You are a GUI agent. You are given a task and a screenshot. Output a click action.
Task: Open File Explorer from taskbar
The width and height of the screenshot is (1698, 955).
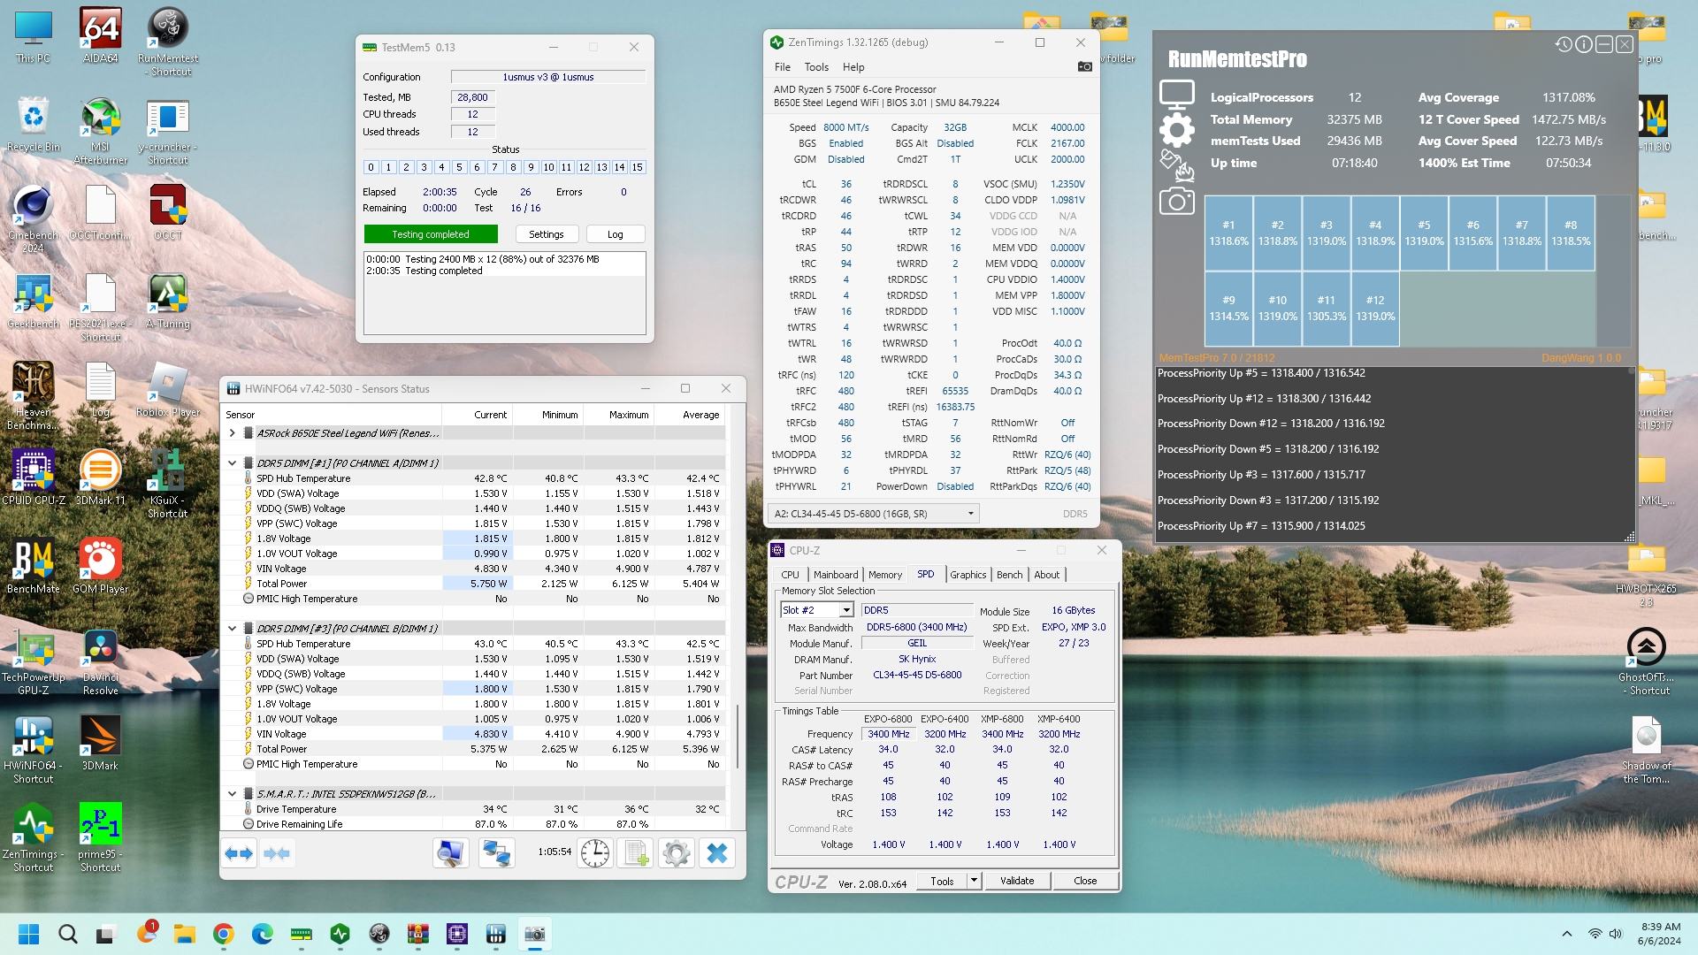pyautogui.click(x=184, y=934)
